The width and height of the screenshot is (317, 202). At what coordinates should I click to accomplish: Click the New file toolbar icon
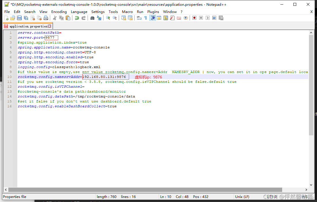pos(6,18)
